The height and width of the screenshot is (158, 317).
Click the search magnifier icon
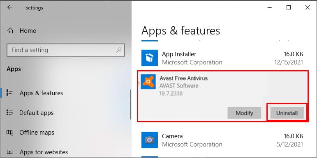[119, 50]
